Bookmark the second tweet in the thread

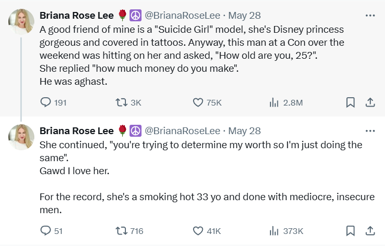(x=351, y=231)
